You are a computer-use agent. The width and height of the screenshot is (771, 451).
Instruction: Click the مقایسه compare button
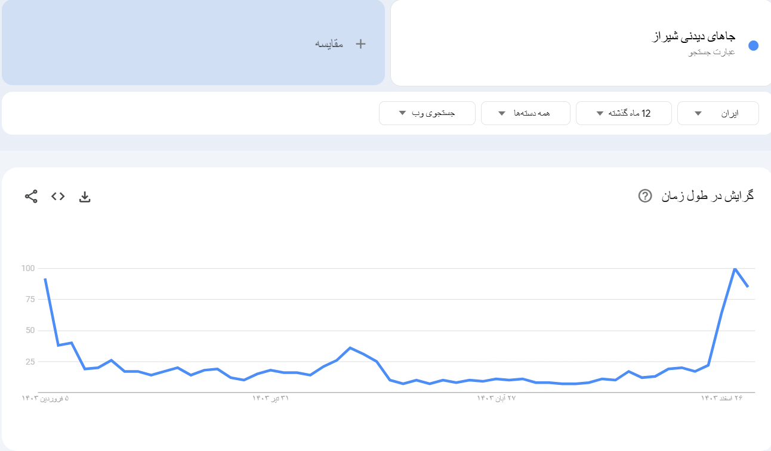coord(329,43)
